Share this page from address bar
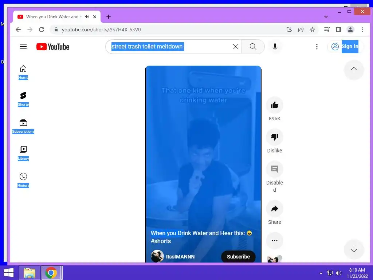The width and height of the screenshot is (373, 280). (x=301, y=30)
